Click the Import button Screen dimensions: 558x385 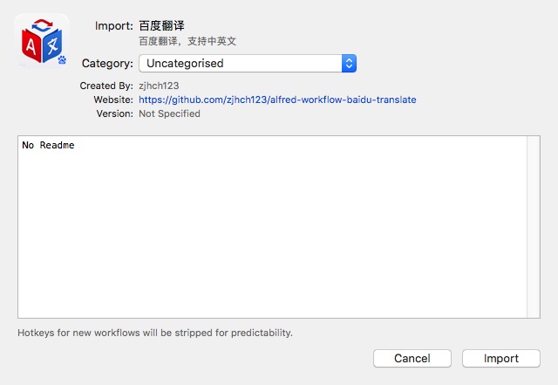tap(501, 358)
